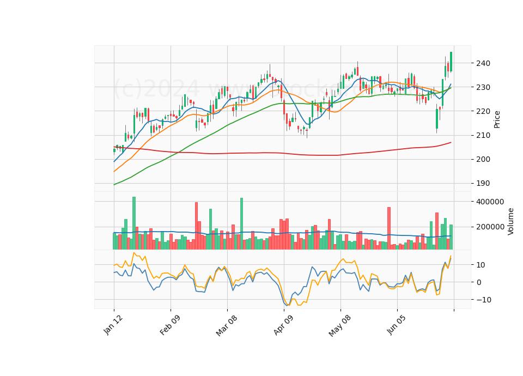This screenshot has width=523, height=376.
Task: Click the 220 price tick label
Action: point(484,111)
